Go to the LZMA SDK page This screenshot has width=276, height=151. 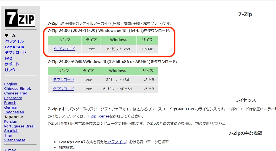click(x=14, y=47)
